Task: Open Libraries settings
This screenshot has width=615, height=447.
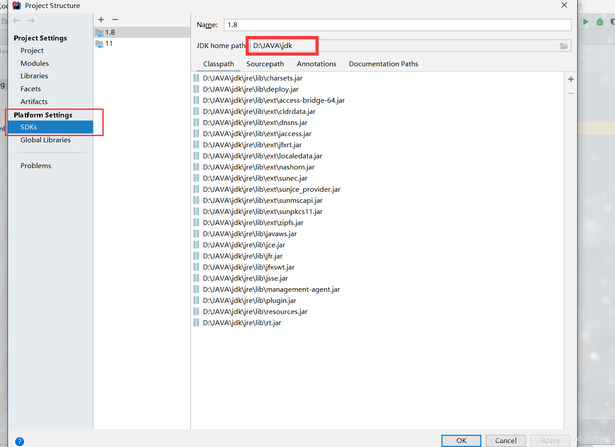Action: click(x=34, y=76)
